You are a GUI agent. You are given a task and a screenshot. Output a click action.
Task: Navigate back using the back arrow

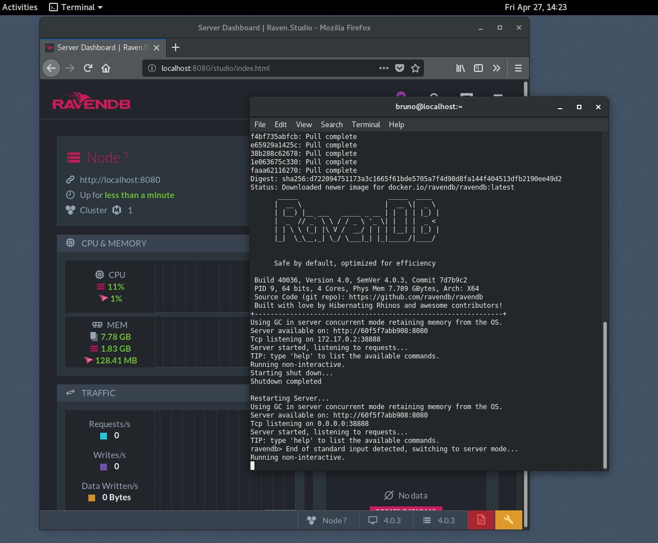51,68
